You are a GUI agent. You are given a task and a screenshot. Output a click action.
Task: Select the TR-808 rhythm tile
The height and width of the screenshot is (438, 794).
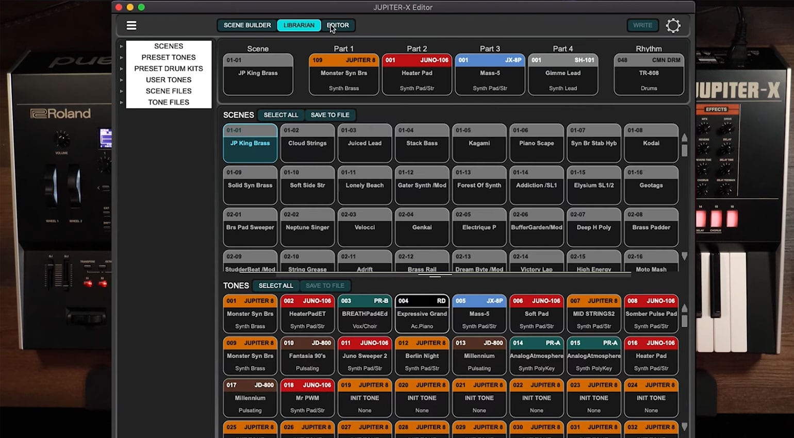(x=649, y=75)
